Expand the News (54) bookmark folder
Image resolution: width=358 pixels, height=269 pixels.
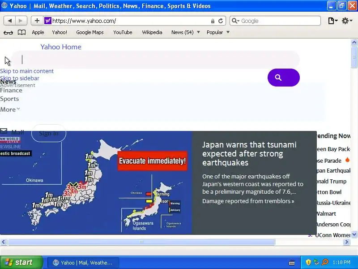click(186, 32)
